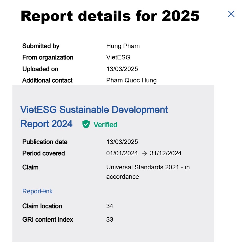Viewport: 240px width, 247px height.
Task: Select additional contact Pham Quoc Hung
Action: [x=131, y=80]
